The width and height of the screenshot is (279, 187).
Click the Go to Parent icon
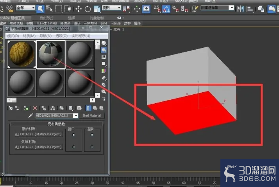coord(95,108)
